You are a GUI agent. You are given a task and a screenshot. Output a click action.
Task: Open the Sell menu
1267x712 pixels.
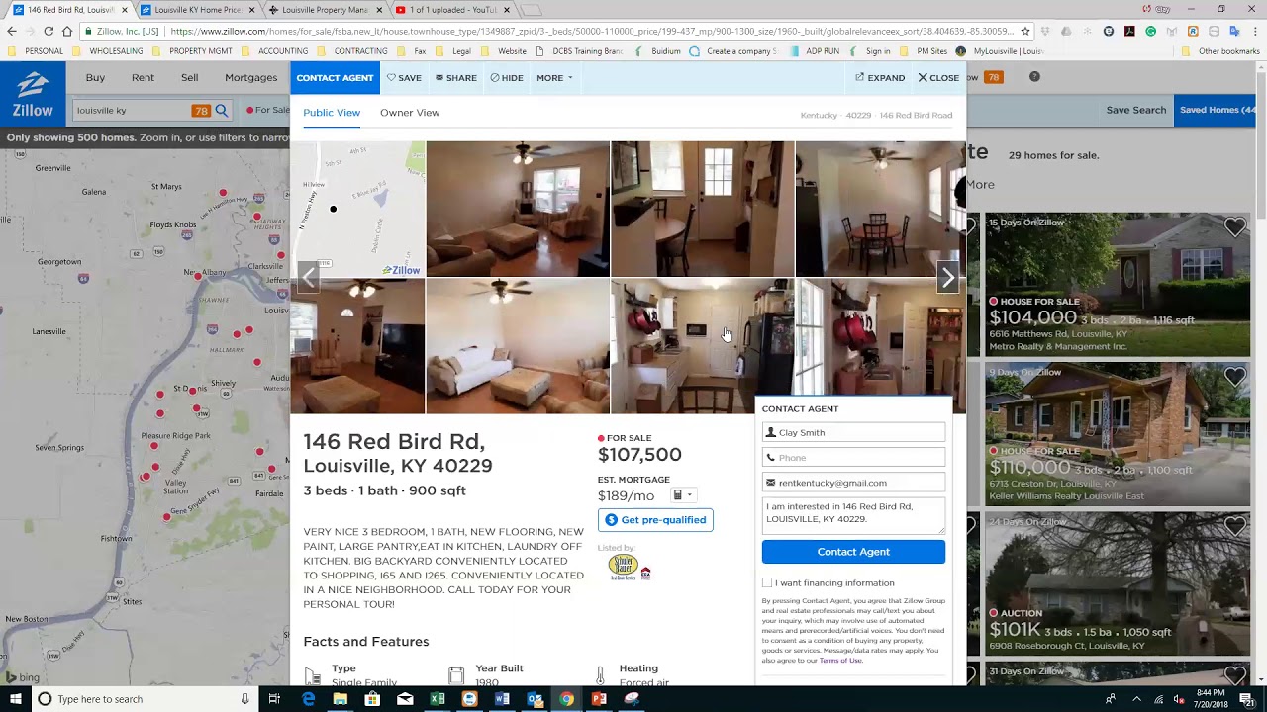189,77
